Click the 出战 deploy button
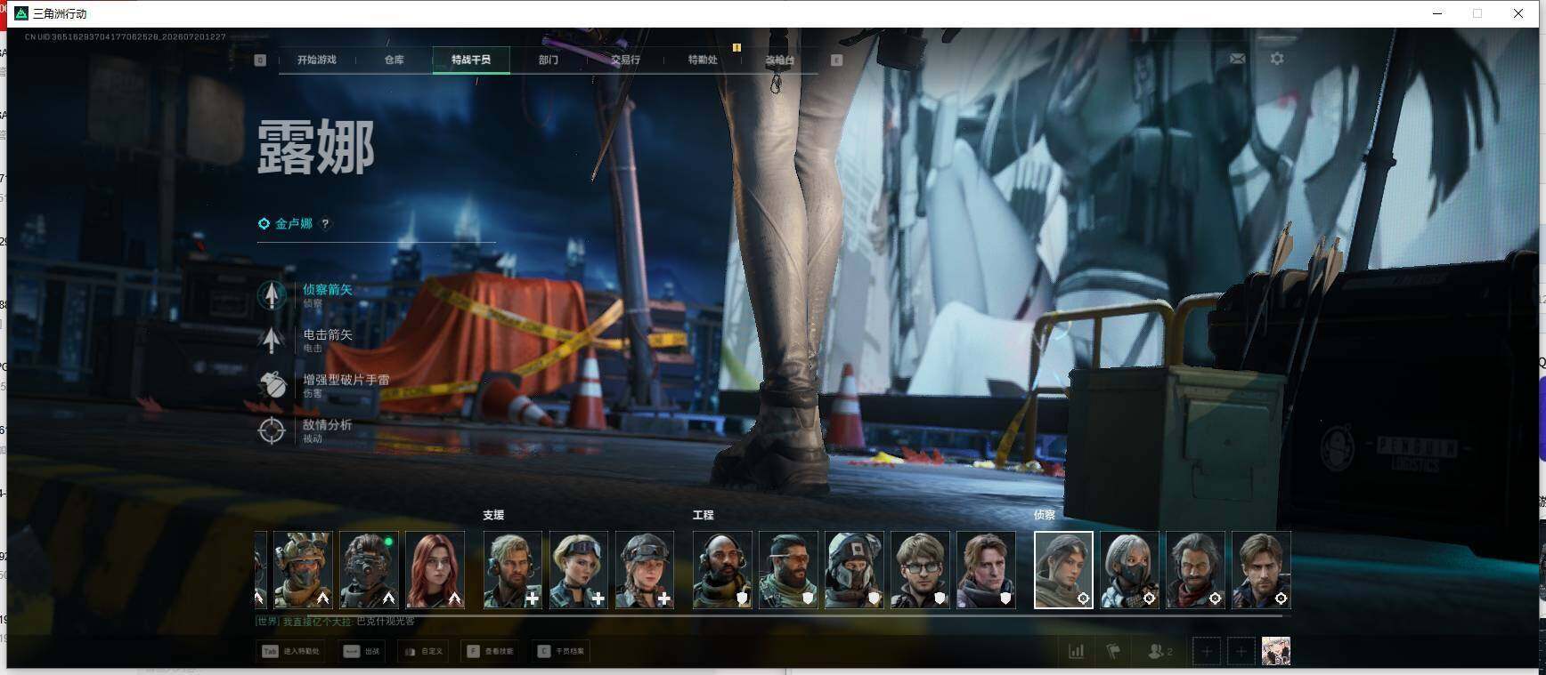 pyautogui.click(x=362, y=652)
